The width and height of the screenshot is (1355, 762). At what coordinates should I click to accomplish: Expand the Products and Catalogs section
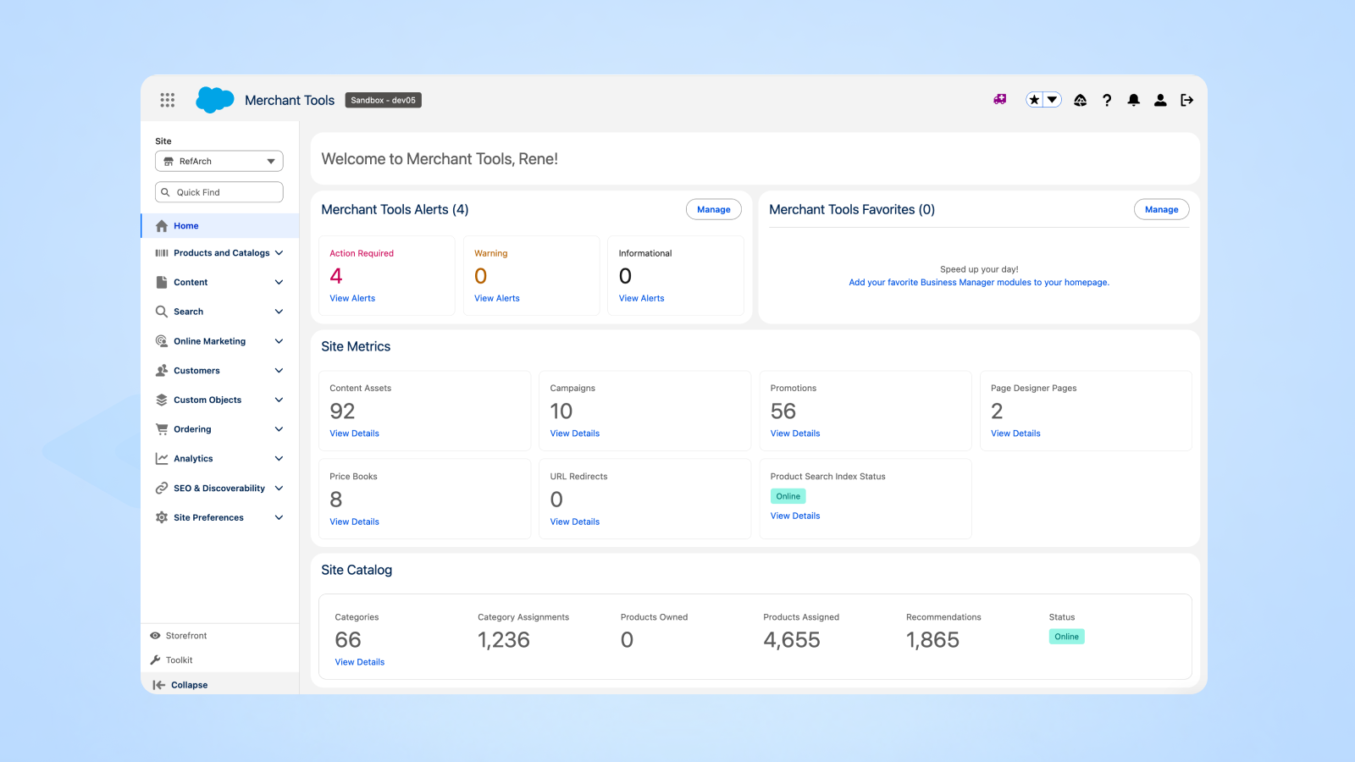[x=222, y=252]
